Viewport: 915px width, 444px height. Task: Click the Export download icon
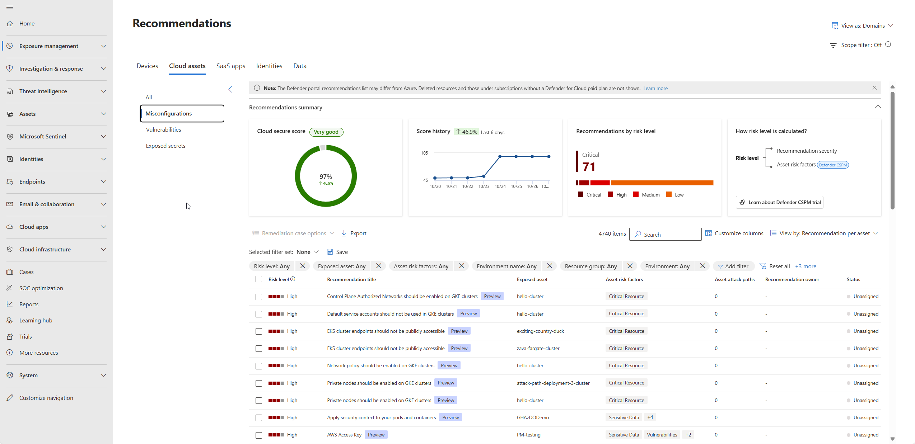click(x=344, y=233)
